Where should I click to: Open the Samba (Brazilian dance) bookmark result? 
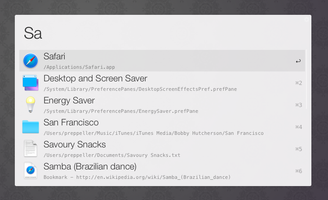point(90,167)
